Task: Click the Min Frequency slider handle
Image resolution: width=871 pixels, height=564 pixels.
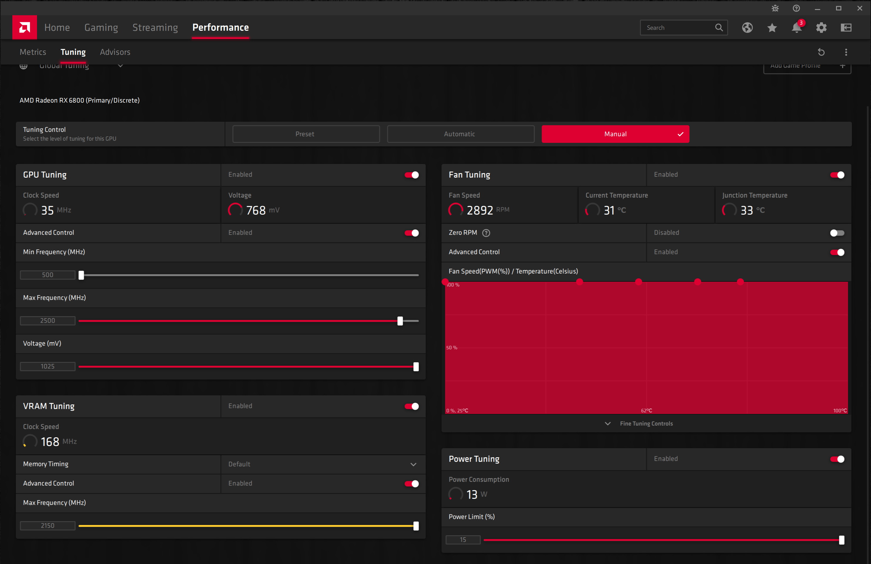Action: [81, 275]
